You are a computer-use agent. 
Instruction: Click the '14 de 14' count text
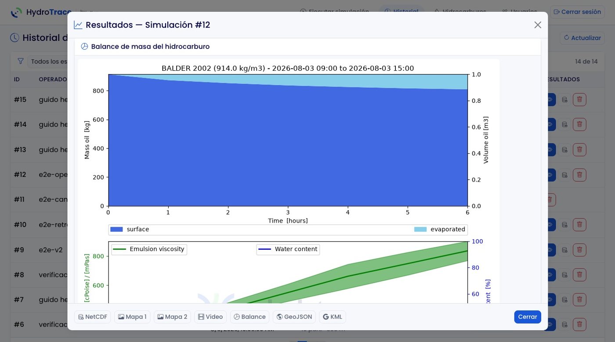click(x=586, y=61)
